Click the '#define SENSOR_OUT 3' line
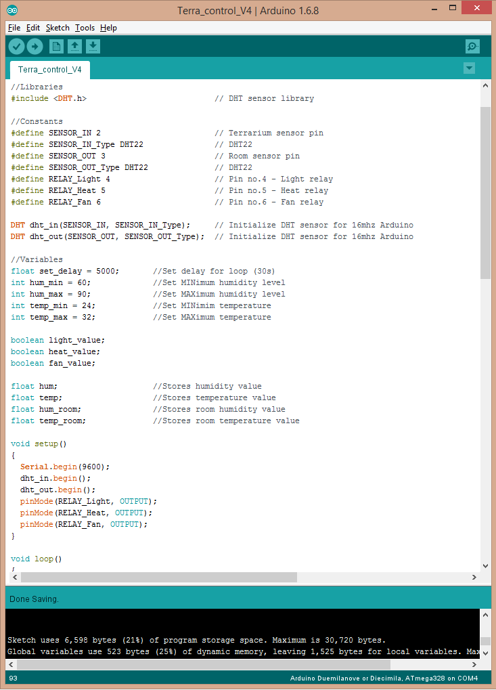Screen dimensions: 496x690 [x=58, y=156]
